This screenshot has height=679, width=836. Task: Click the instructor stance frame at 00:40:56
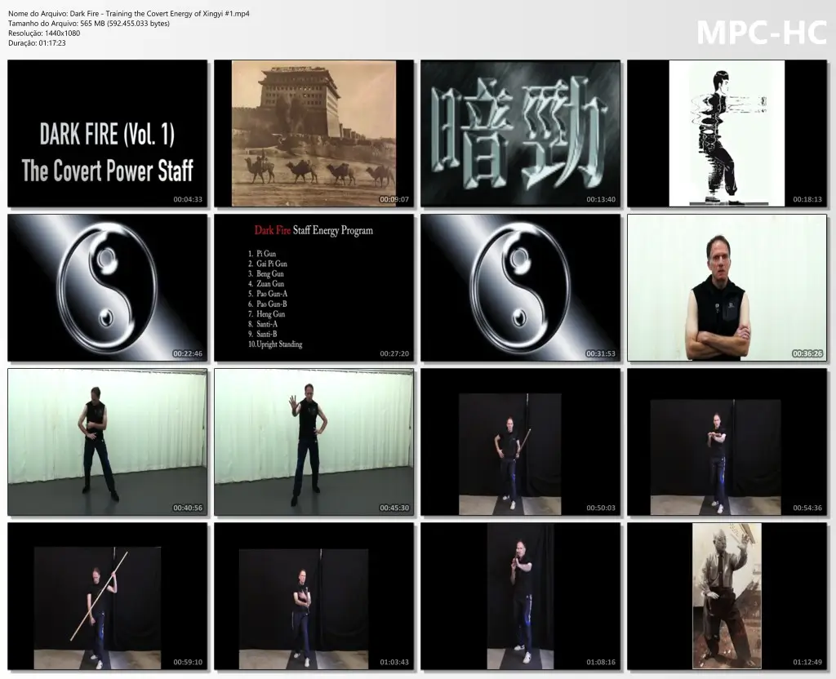[107, 442]
